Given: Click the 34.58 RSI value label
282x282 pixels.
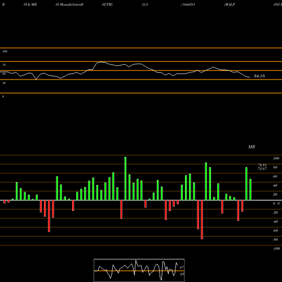Looking at the screenshot, I should [x=259, y=76].
